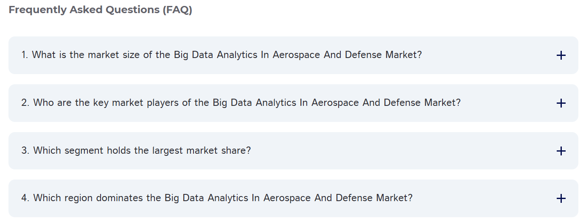
Task: Click empty area of first FAQ panel
Action: [x=488, y=55]
